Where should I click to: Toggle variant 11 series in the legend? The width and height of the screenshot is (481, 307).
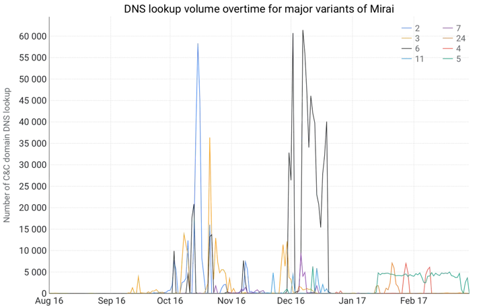pos(413,58)
